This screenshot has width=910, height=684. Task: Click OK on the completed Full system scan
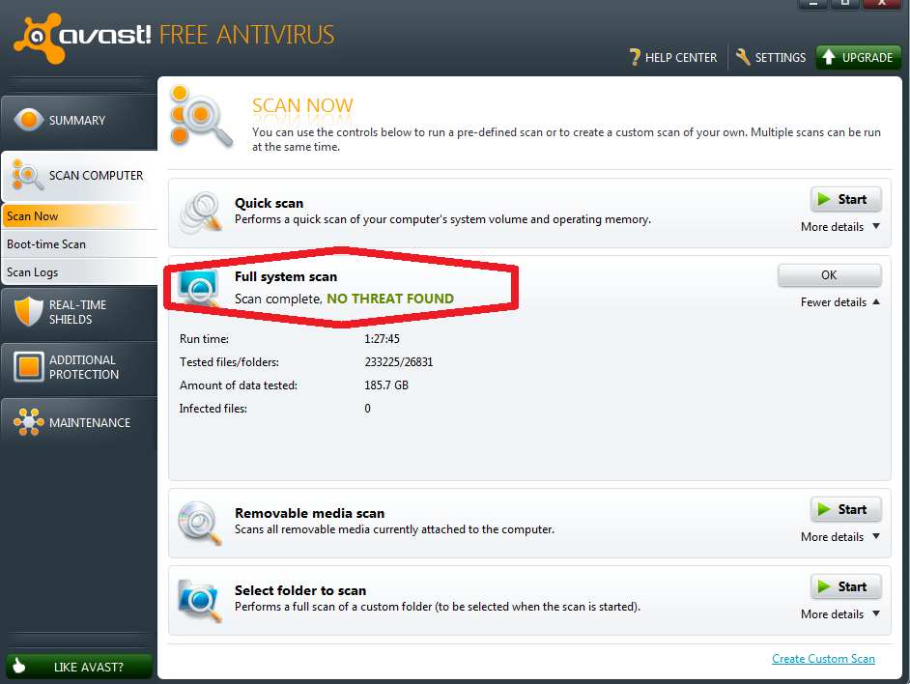pos(829,275)
